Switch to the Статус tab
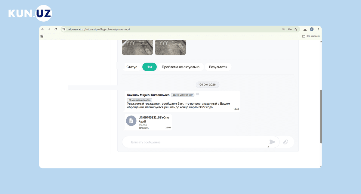The width and height of the screenshot is (361, 194). pyautogui.click(x=132, y=67)
